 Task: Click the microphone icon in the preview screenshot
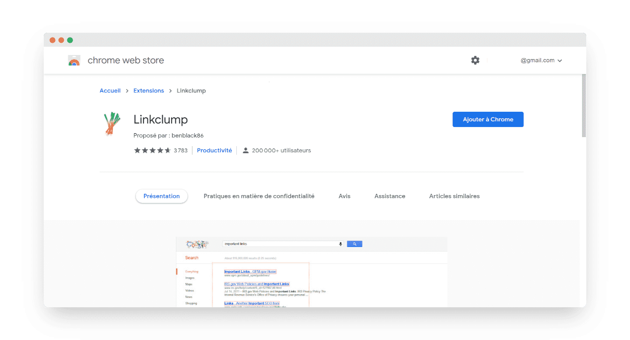point(340,244)
